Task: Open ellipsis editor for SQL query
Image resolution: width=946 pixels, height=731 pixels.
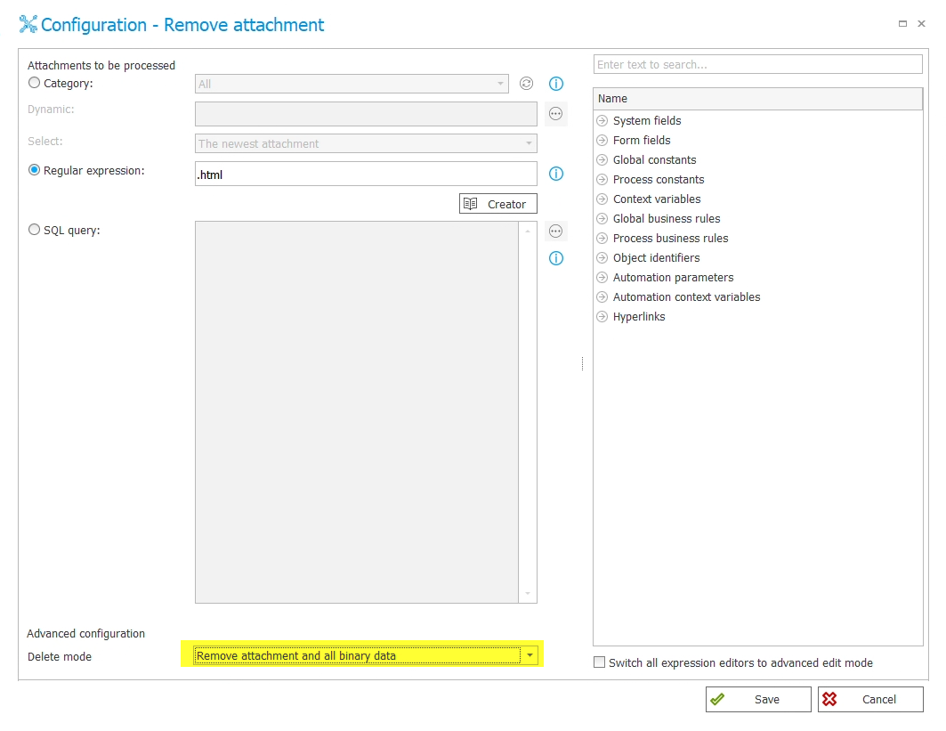Action: tap(556, 231)
